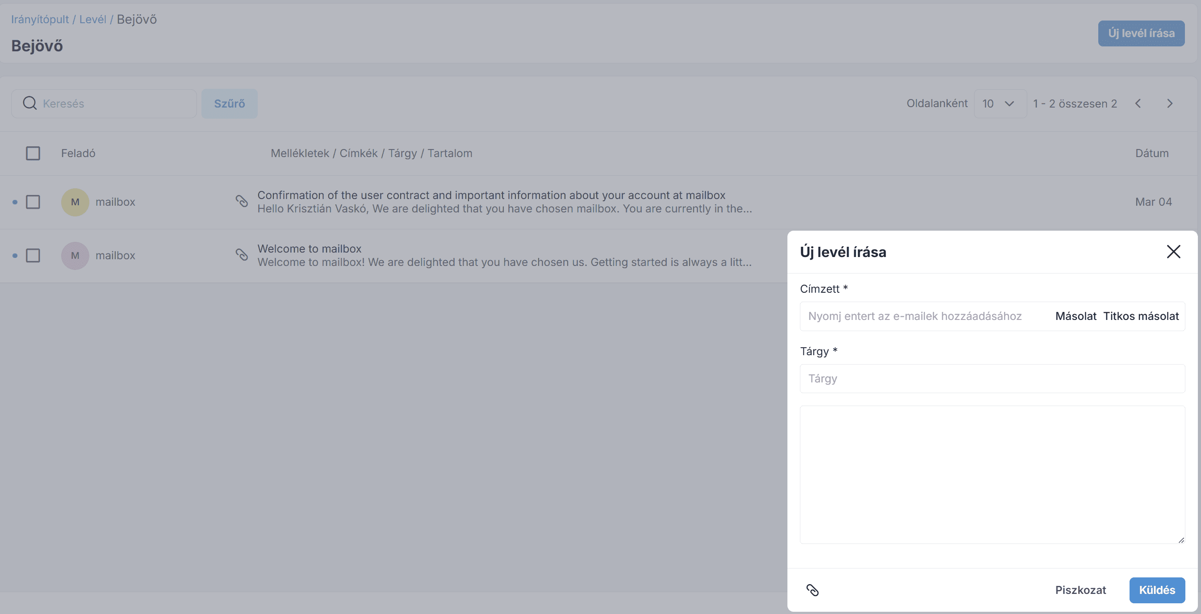The image size is (1201, 614).
Task: Close the Új levél írása dialog
Action: coord(1173,252)
